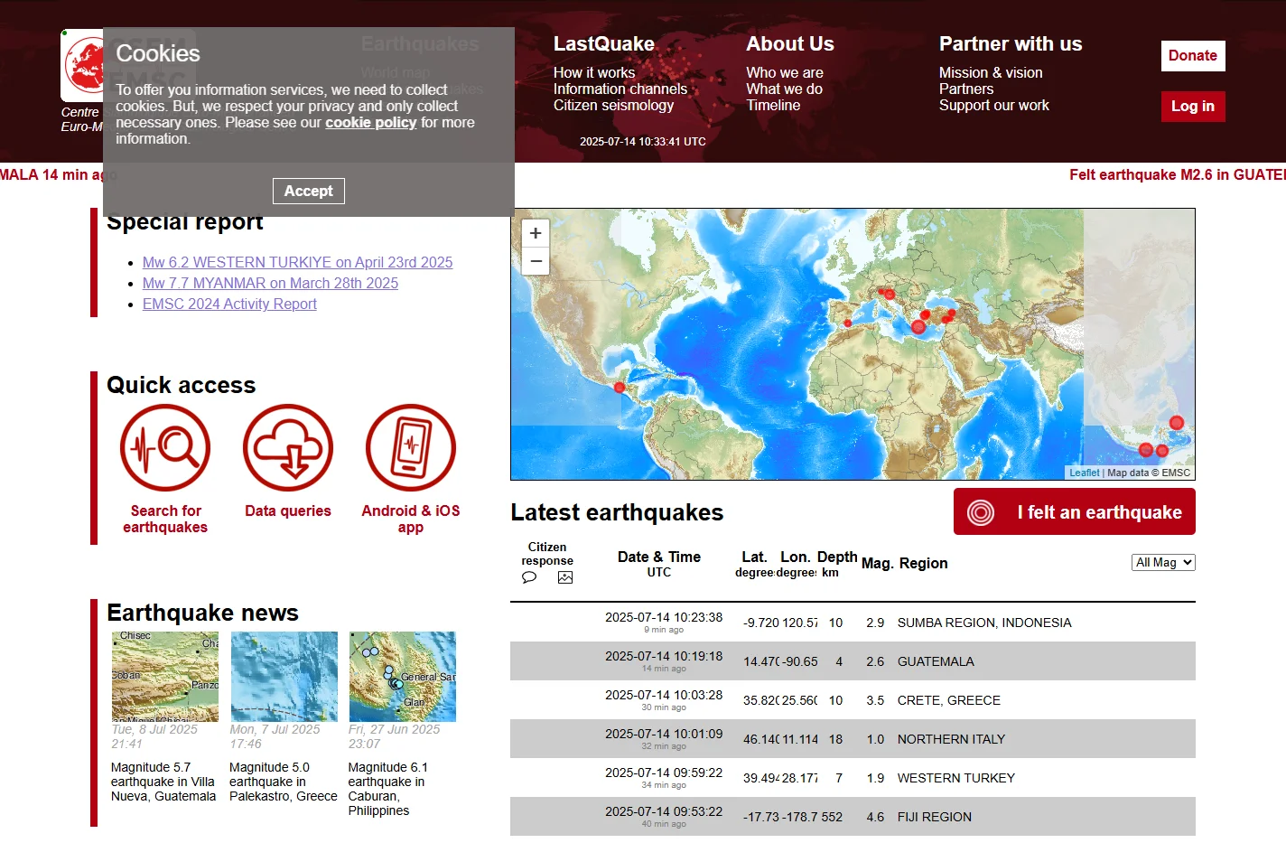Open the LastQuake menu heading
Image resolution: width=1286 pixels, height=843 pixels.
(604, 43)
